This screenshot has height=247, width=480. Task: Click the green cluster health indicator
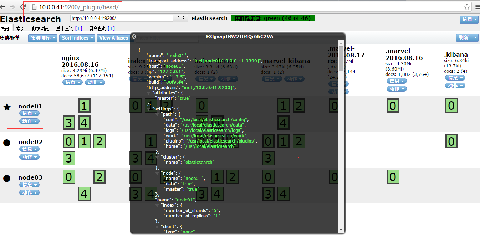273,18
